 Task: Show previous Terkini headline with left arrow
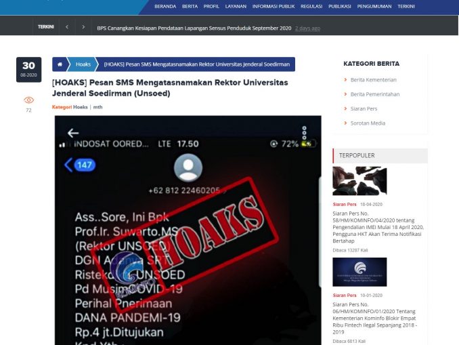67,27
